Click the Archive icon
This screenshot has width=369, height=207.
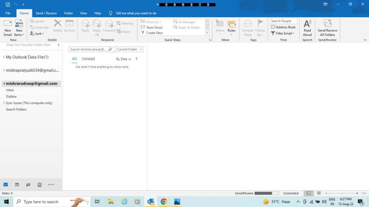coord(69,26)
